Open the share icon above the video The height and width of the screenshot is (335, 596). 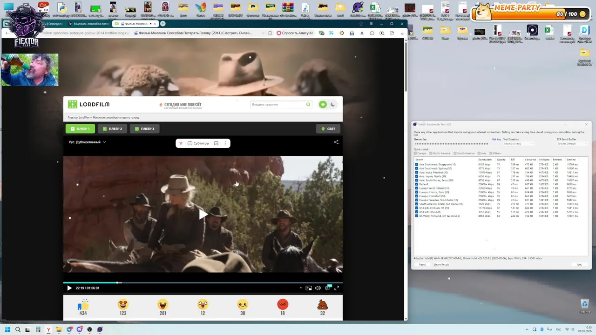336,142
